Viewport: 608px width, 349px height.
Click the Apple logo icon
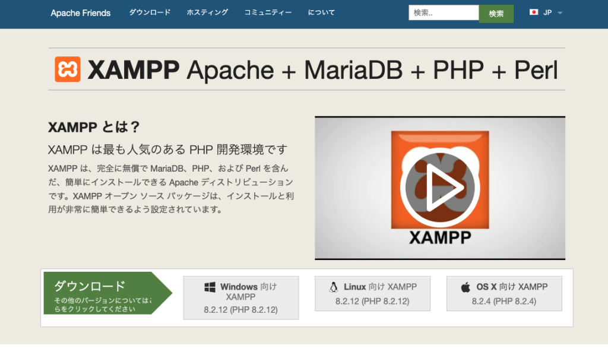tap(465, 287)
